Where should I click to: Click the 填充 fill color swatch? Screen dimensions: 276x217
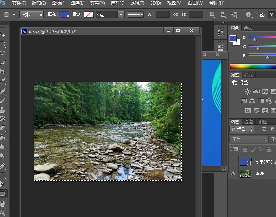pyautogui.click(x=64, y=15)
